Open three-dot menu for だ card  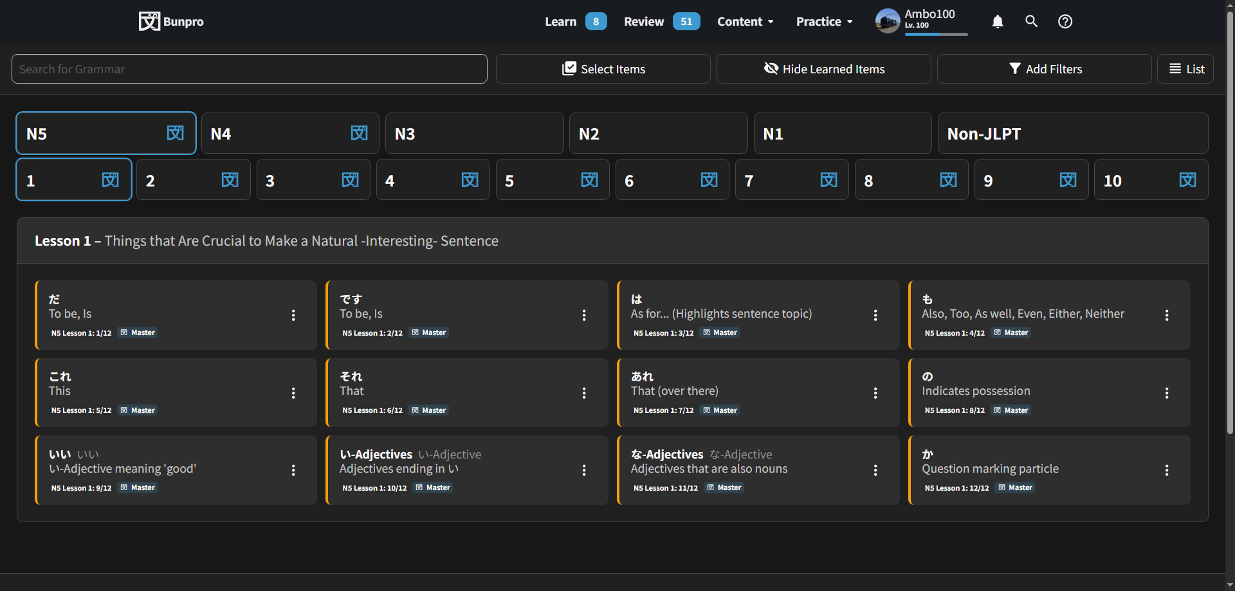(x=293, y=315)
